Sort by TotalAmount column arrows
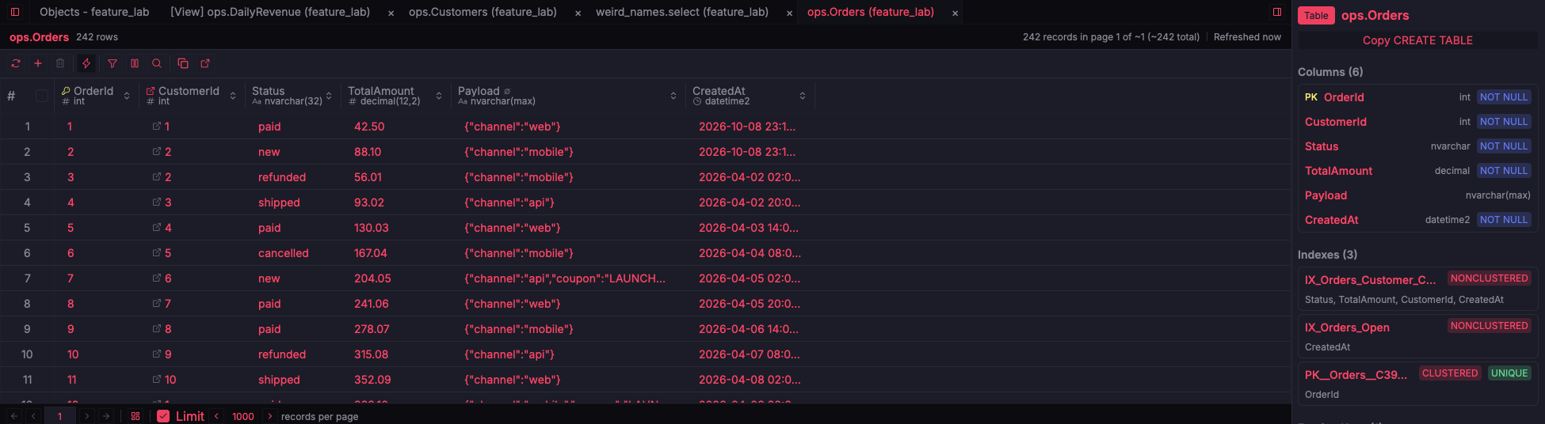This screenshot has height=424, width=1545. 439,96
